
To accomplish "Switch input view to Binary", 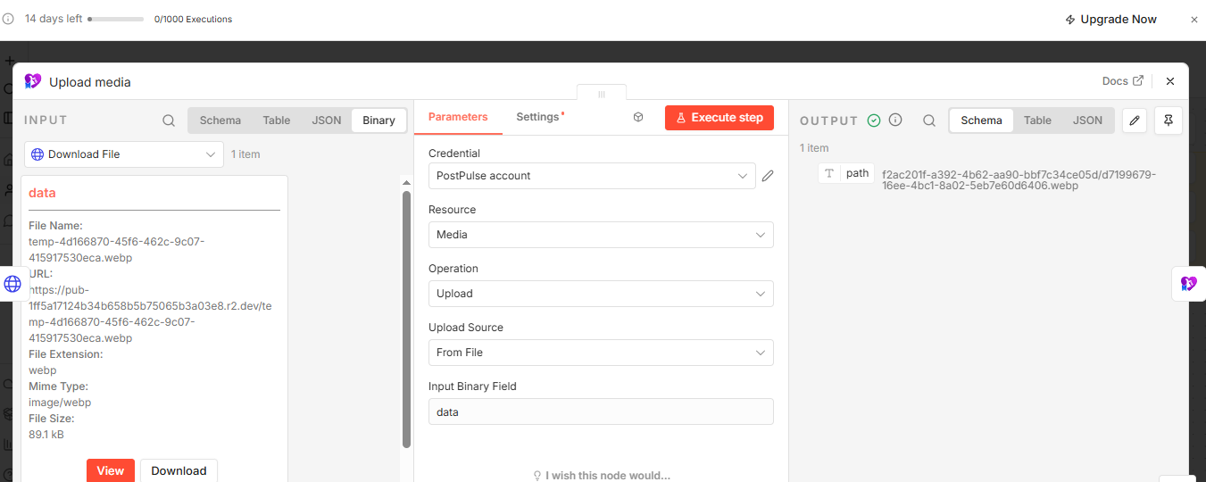I will click(378, 120).
